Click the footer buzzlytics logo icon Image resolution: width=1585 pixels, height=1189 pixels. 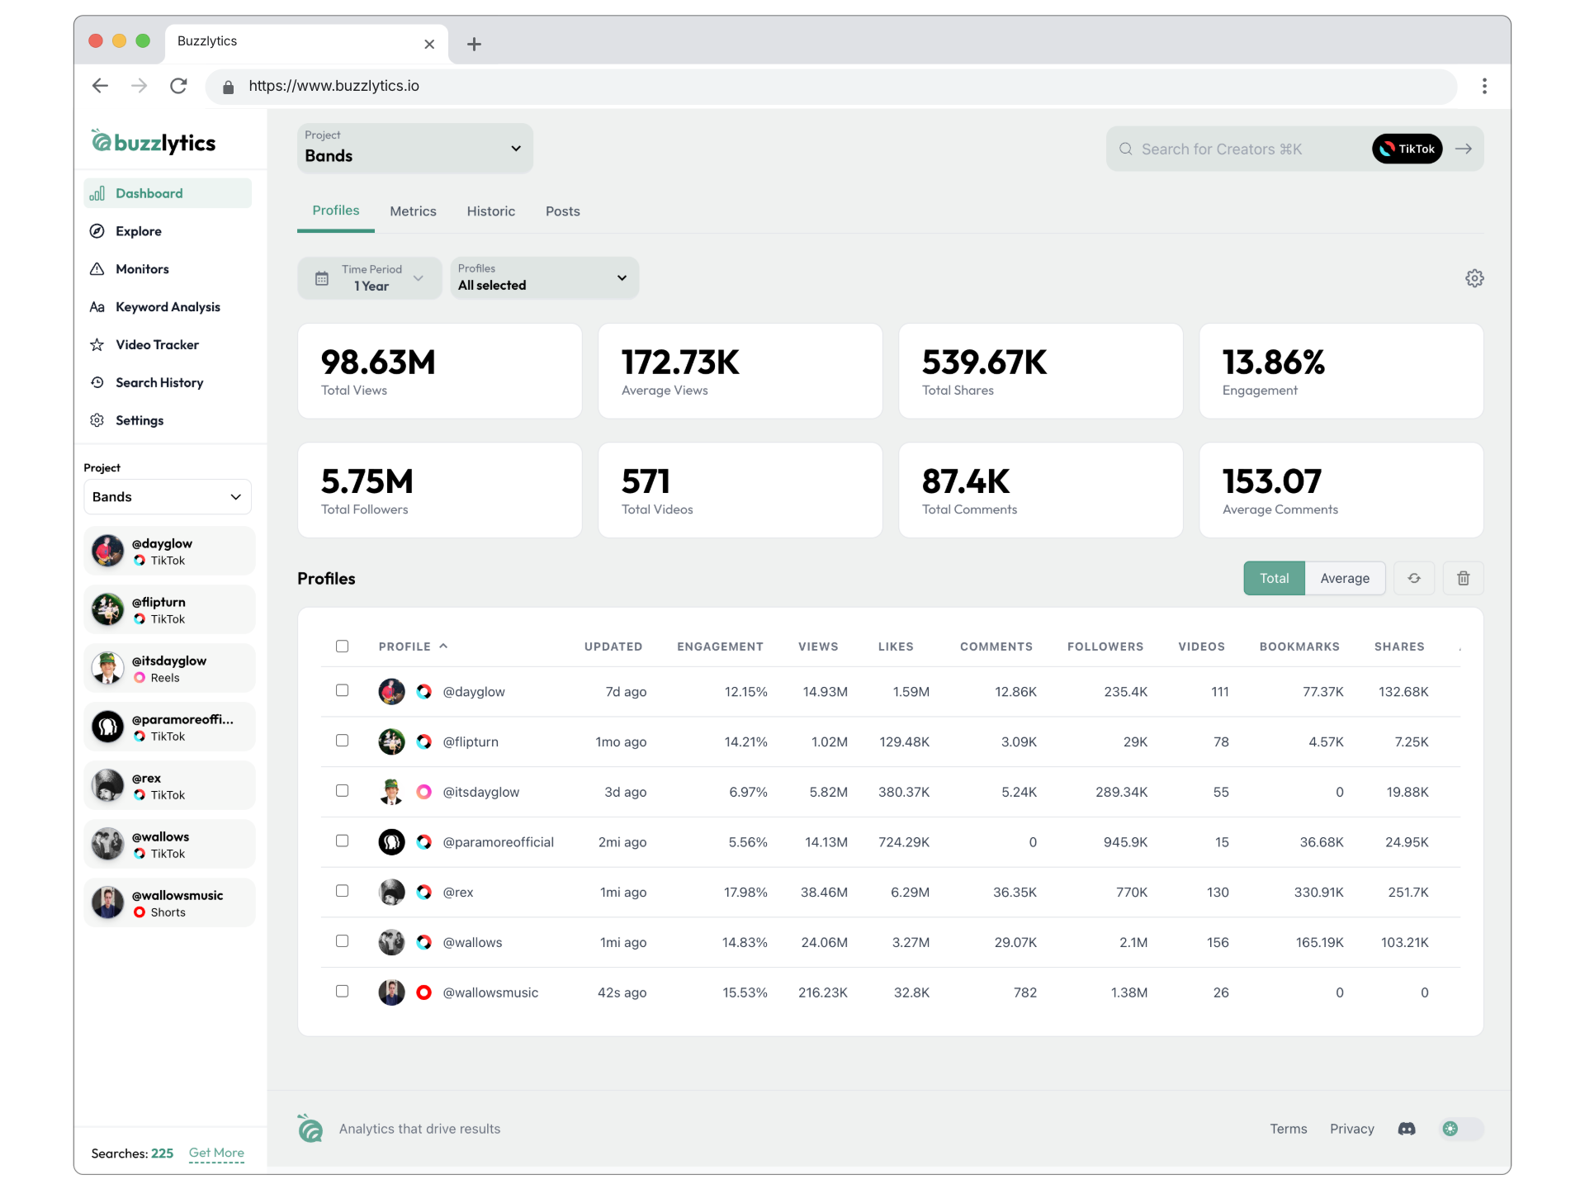(310, 1128)
